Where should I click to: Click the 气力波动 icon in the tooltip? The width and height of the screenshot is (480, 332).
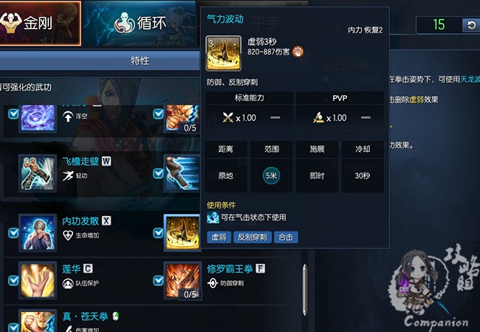[224, 53]
